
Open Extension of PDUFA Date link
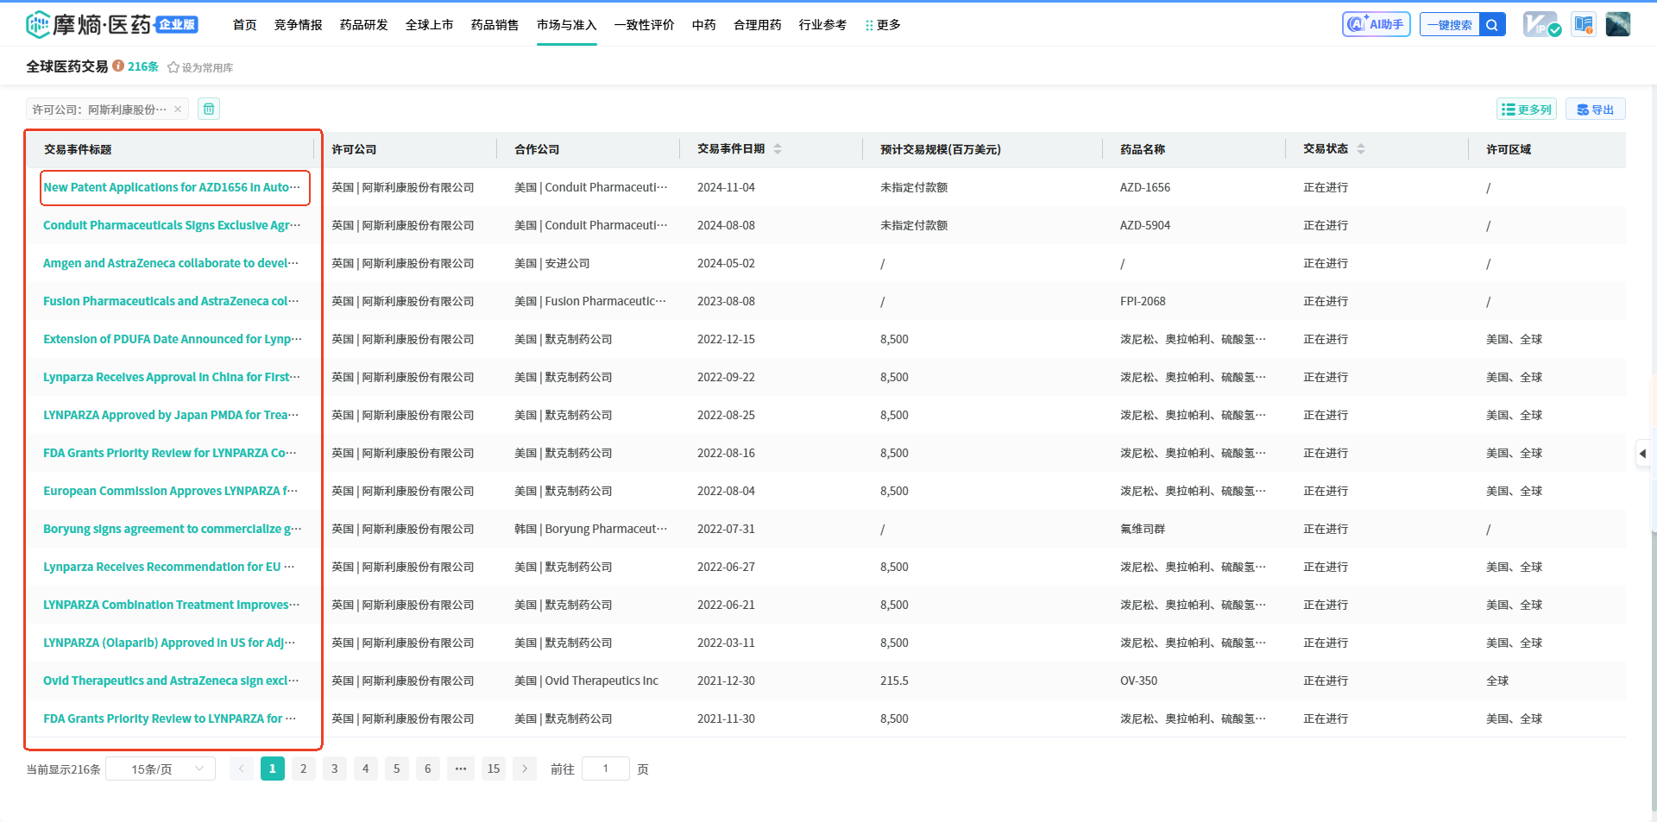[x=173, y=339]
